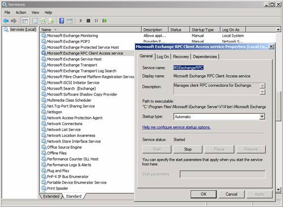This screenshot has height=207, width=283.
Task: Click the Back arrow toolbar icon
Action: 6,21
